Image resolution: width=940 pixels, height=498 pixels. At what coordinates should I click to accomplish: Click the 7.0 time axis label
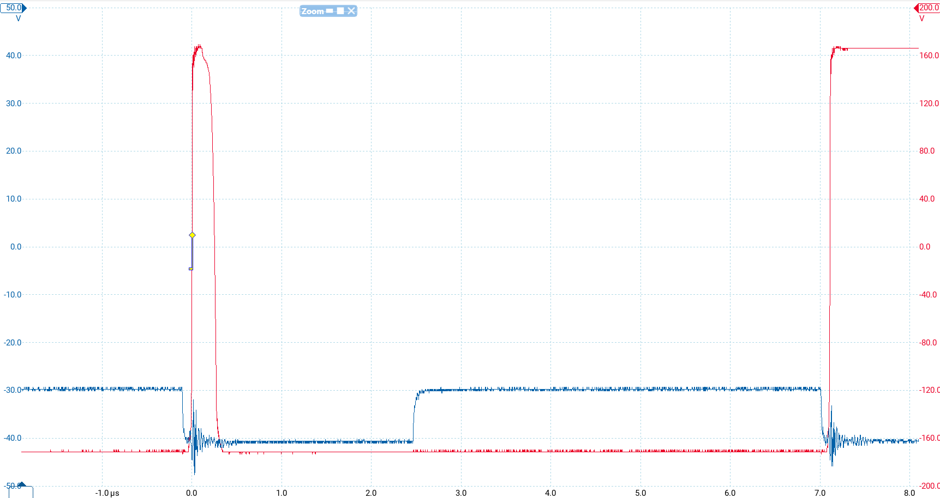[x=820, y=493]
